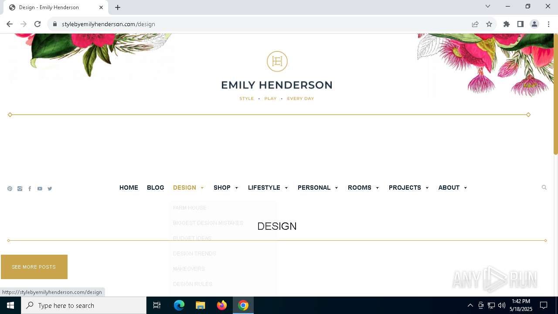Open the Twitter social icon

50,189
